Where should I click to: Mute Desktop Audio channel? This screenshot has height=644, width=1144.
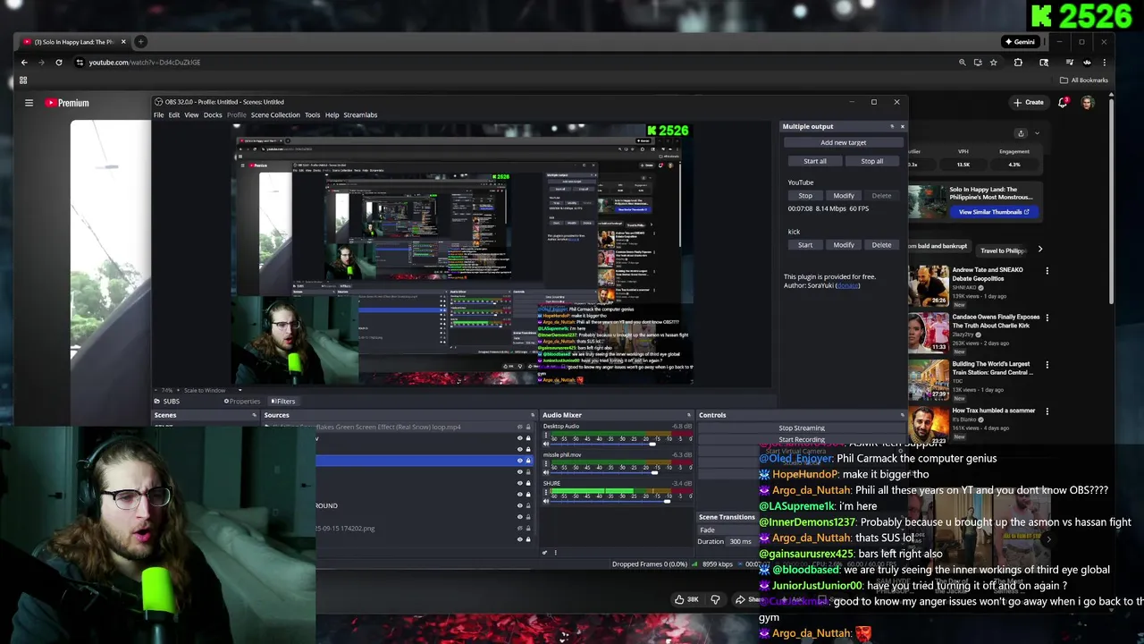pyautogui.click(x=546, y=445)
